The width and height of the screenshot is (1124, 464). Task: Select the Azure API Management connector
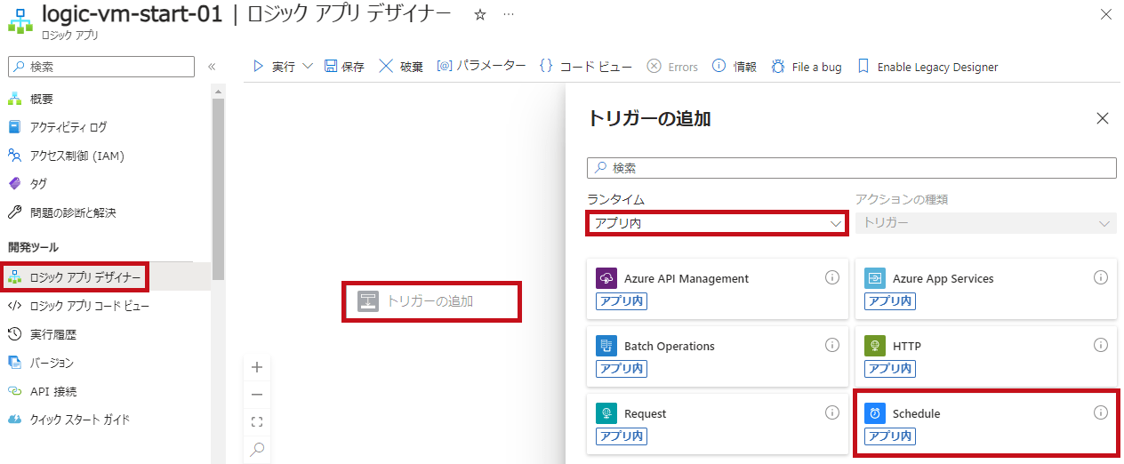719,288
